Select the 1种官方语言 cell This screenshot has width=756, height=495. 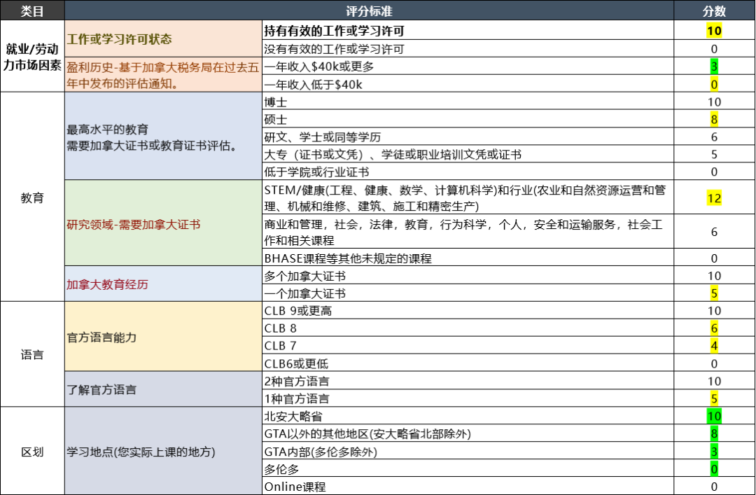tap(468, 398)
